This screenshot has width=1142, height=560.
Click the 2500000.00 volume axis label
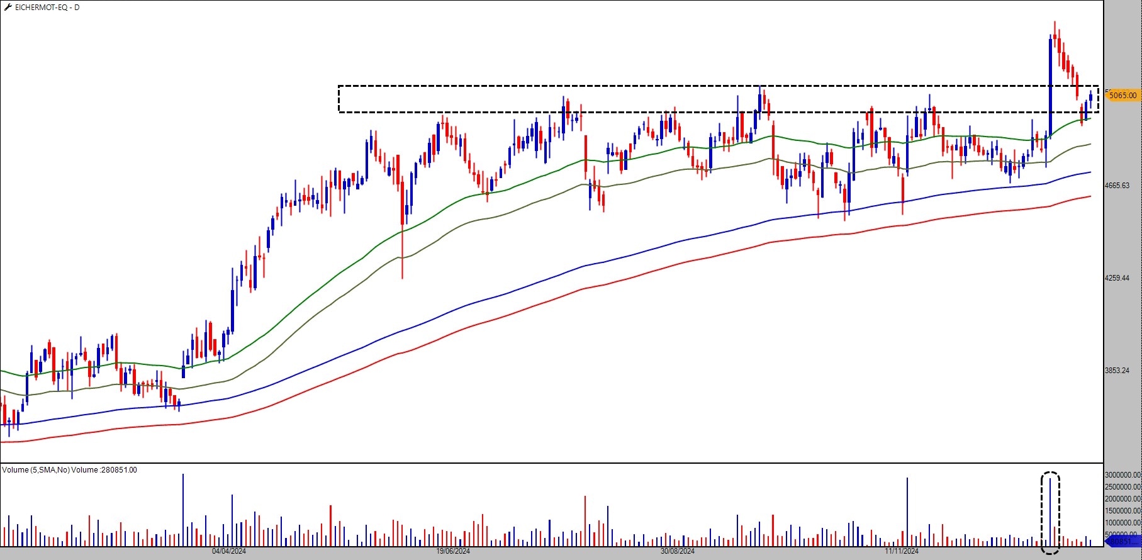point(1123,487)
